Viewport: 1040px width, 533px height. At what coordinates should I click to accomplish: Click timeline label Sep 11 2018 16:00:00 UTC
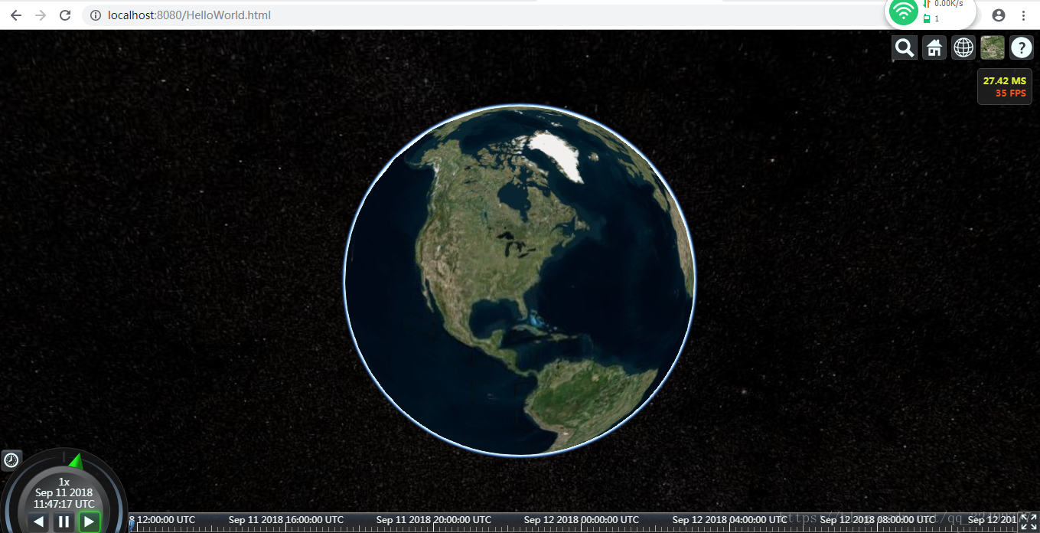point(286,519)
